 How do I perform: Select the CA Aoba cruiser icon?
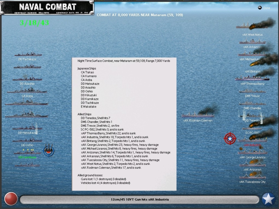pyautogui.click(x=27, y=90)
